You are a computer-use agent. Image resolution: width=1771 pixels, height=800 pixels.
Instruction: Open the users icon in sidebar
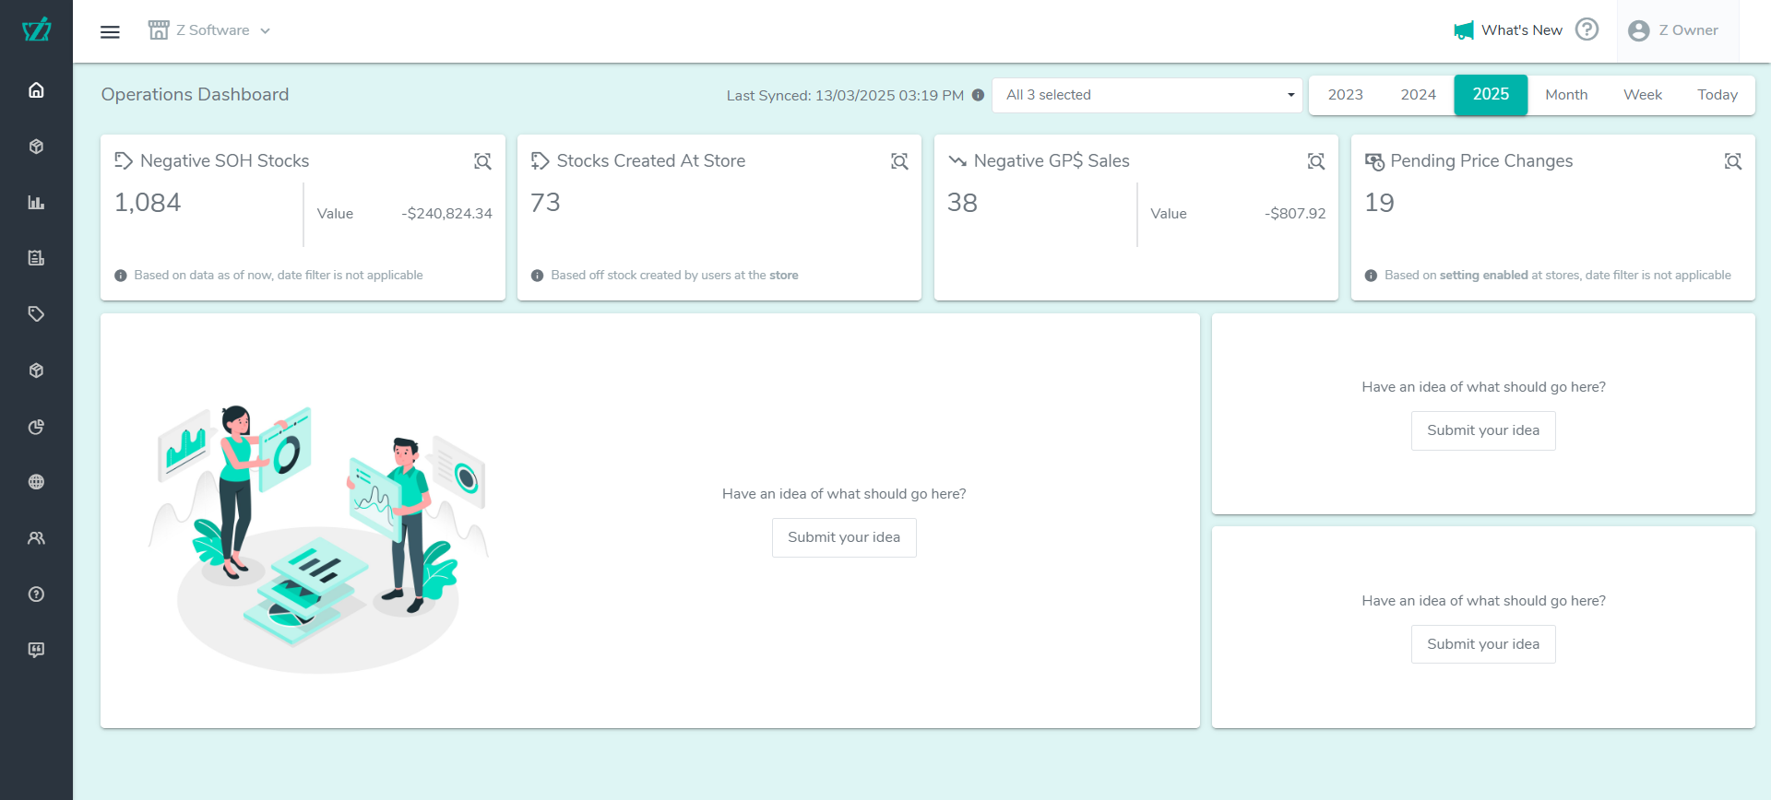pyautogui.click(x=36, y=538)
